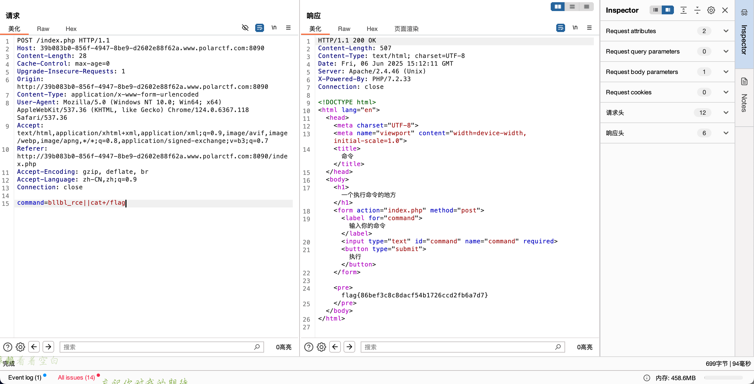Image resolution: width=754 pixels, height=384 pixels.
Task: Switch request view to Hex tab
Action: (71, 29)
